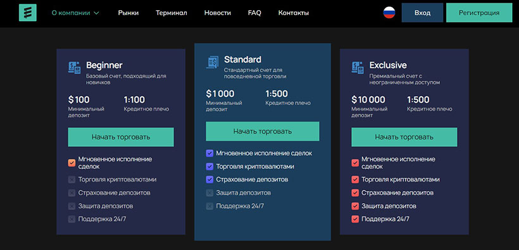The width and height of the screenshot is (519, 250).
Task: Click "Начать торговать" in Beginner card
Action: click(121, 137)
